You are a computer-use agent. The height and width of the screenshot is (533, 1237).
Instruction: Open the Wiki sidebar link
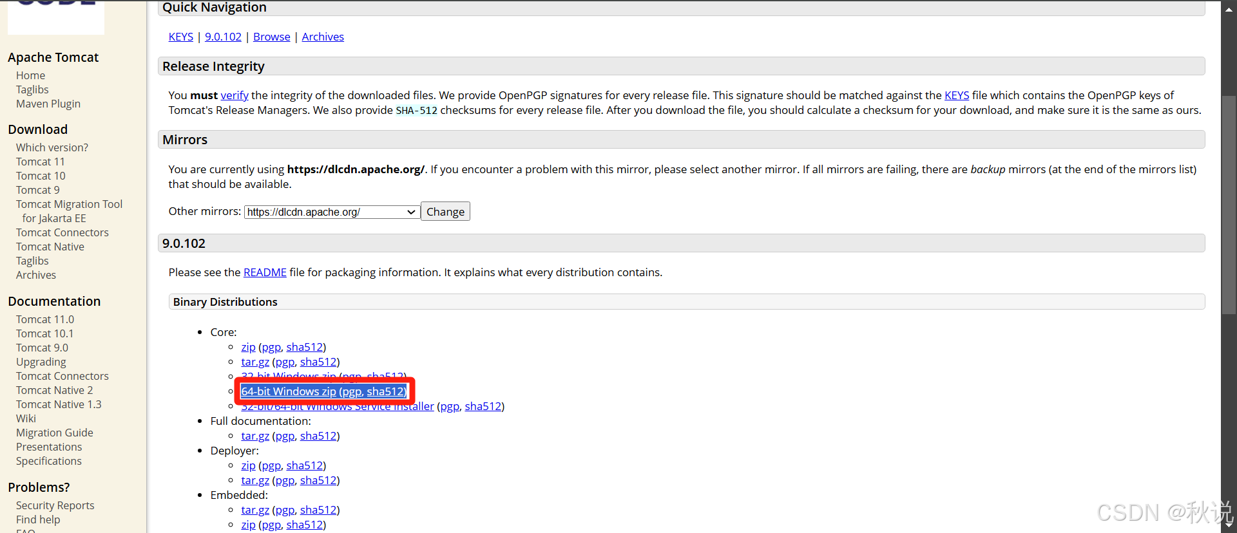pos(26,418)
